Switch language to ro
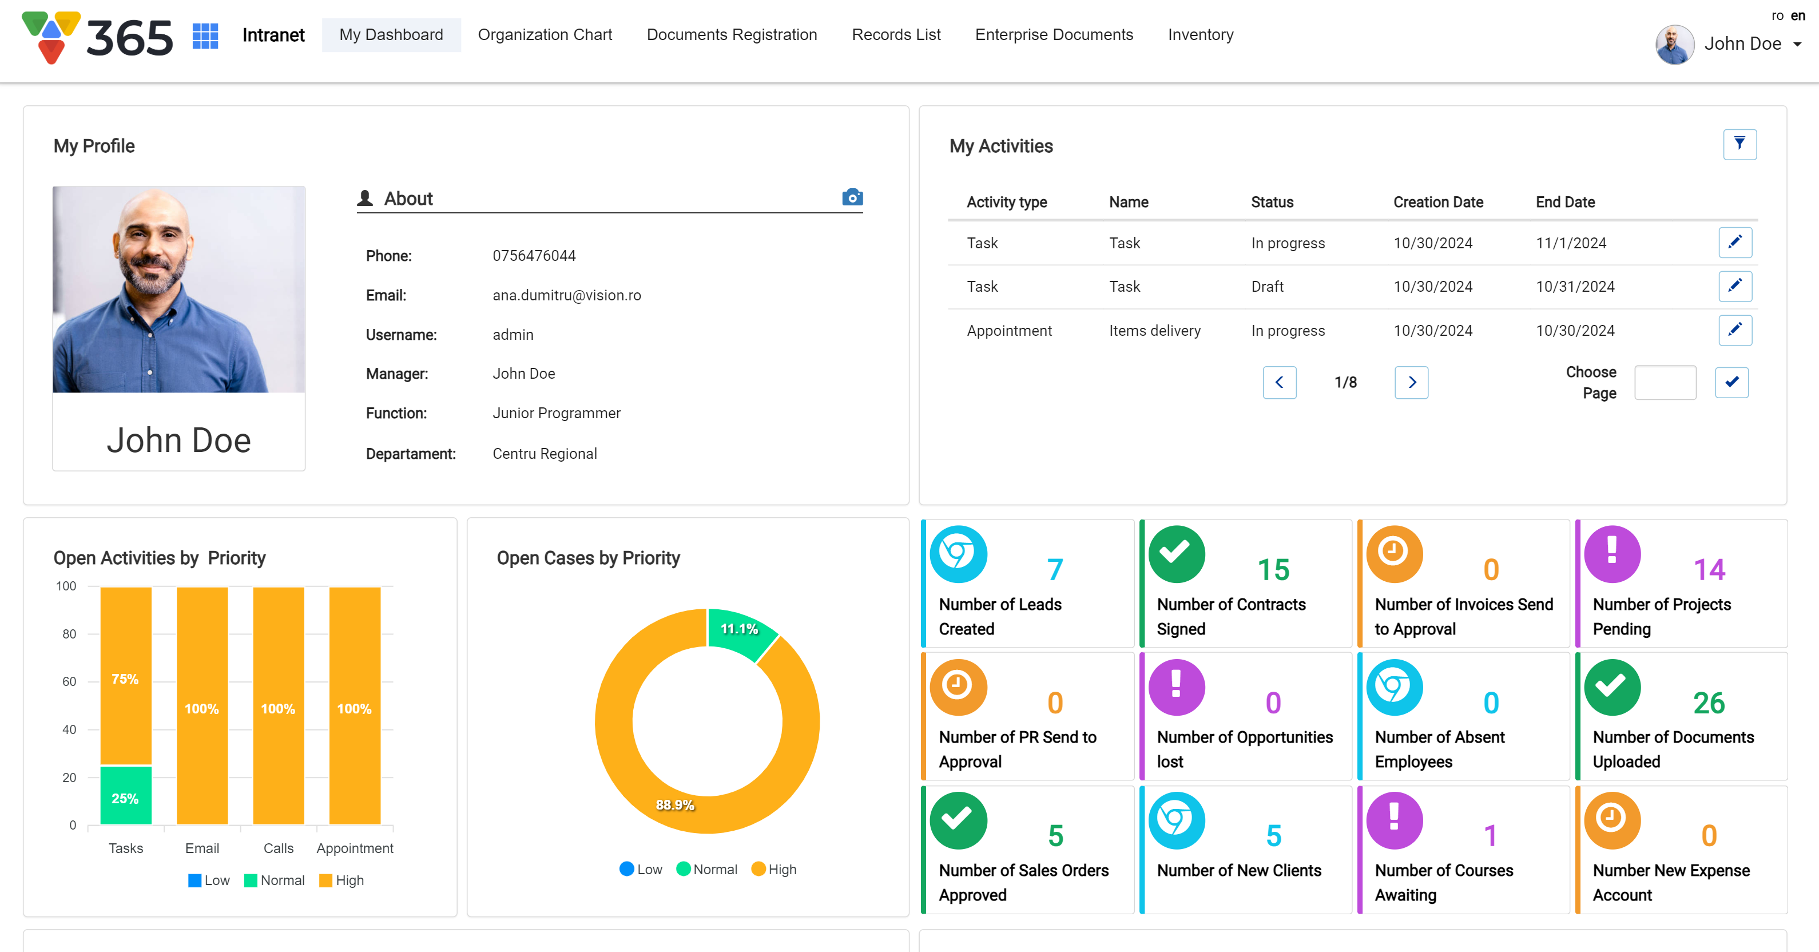 tap(1777, 15)
